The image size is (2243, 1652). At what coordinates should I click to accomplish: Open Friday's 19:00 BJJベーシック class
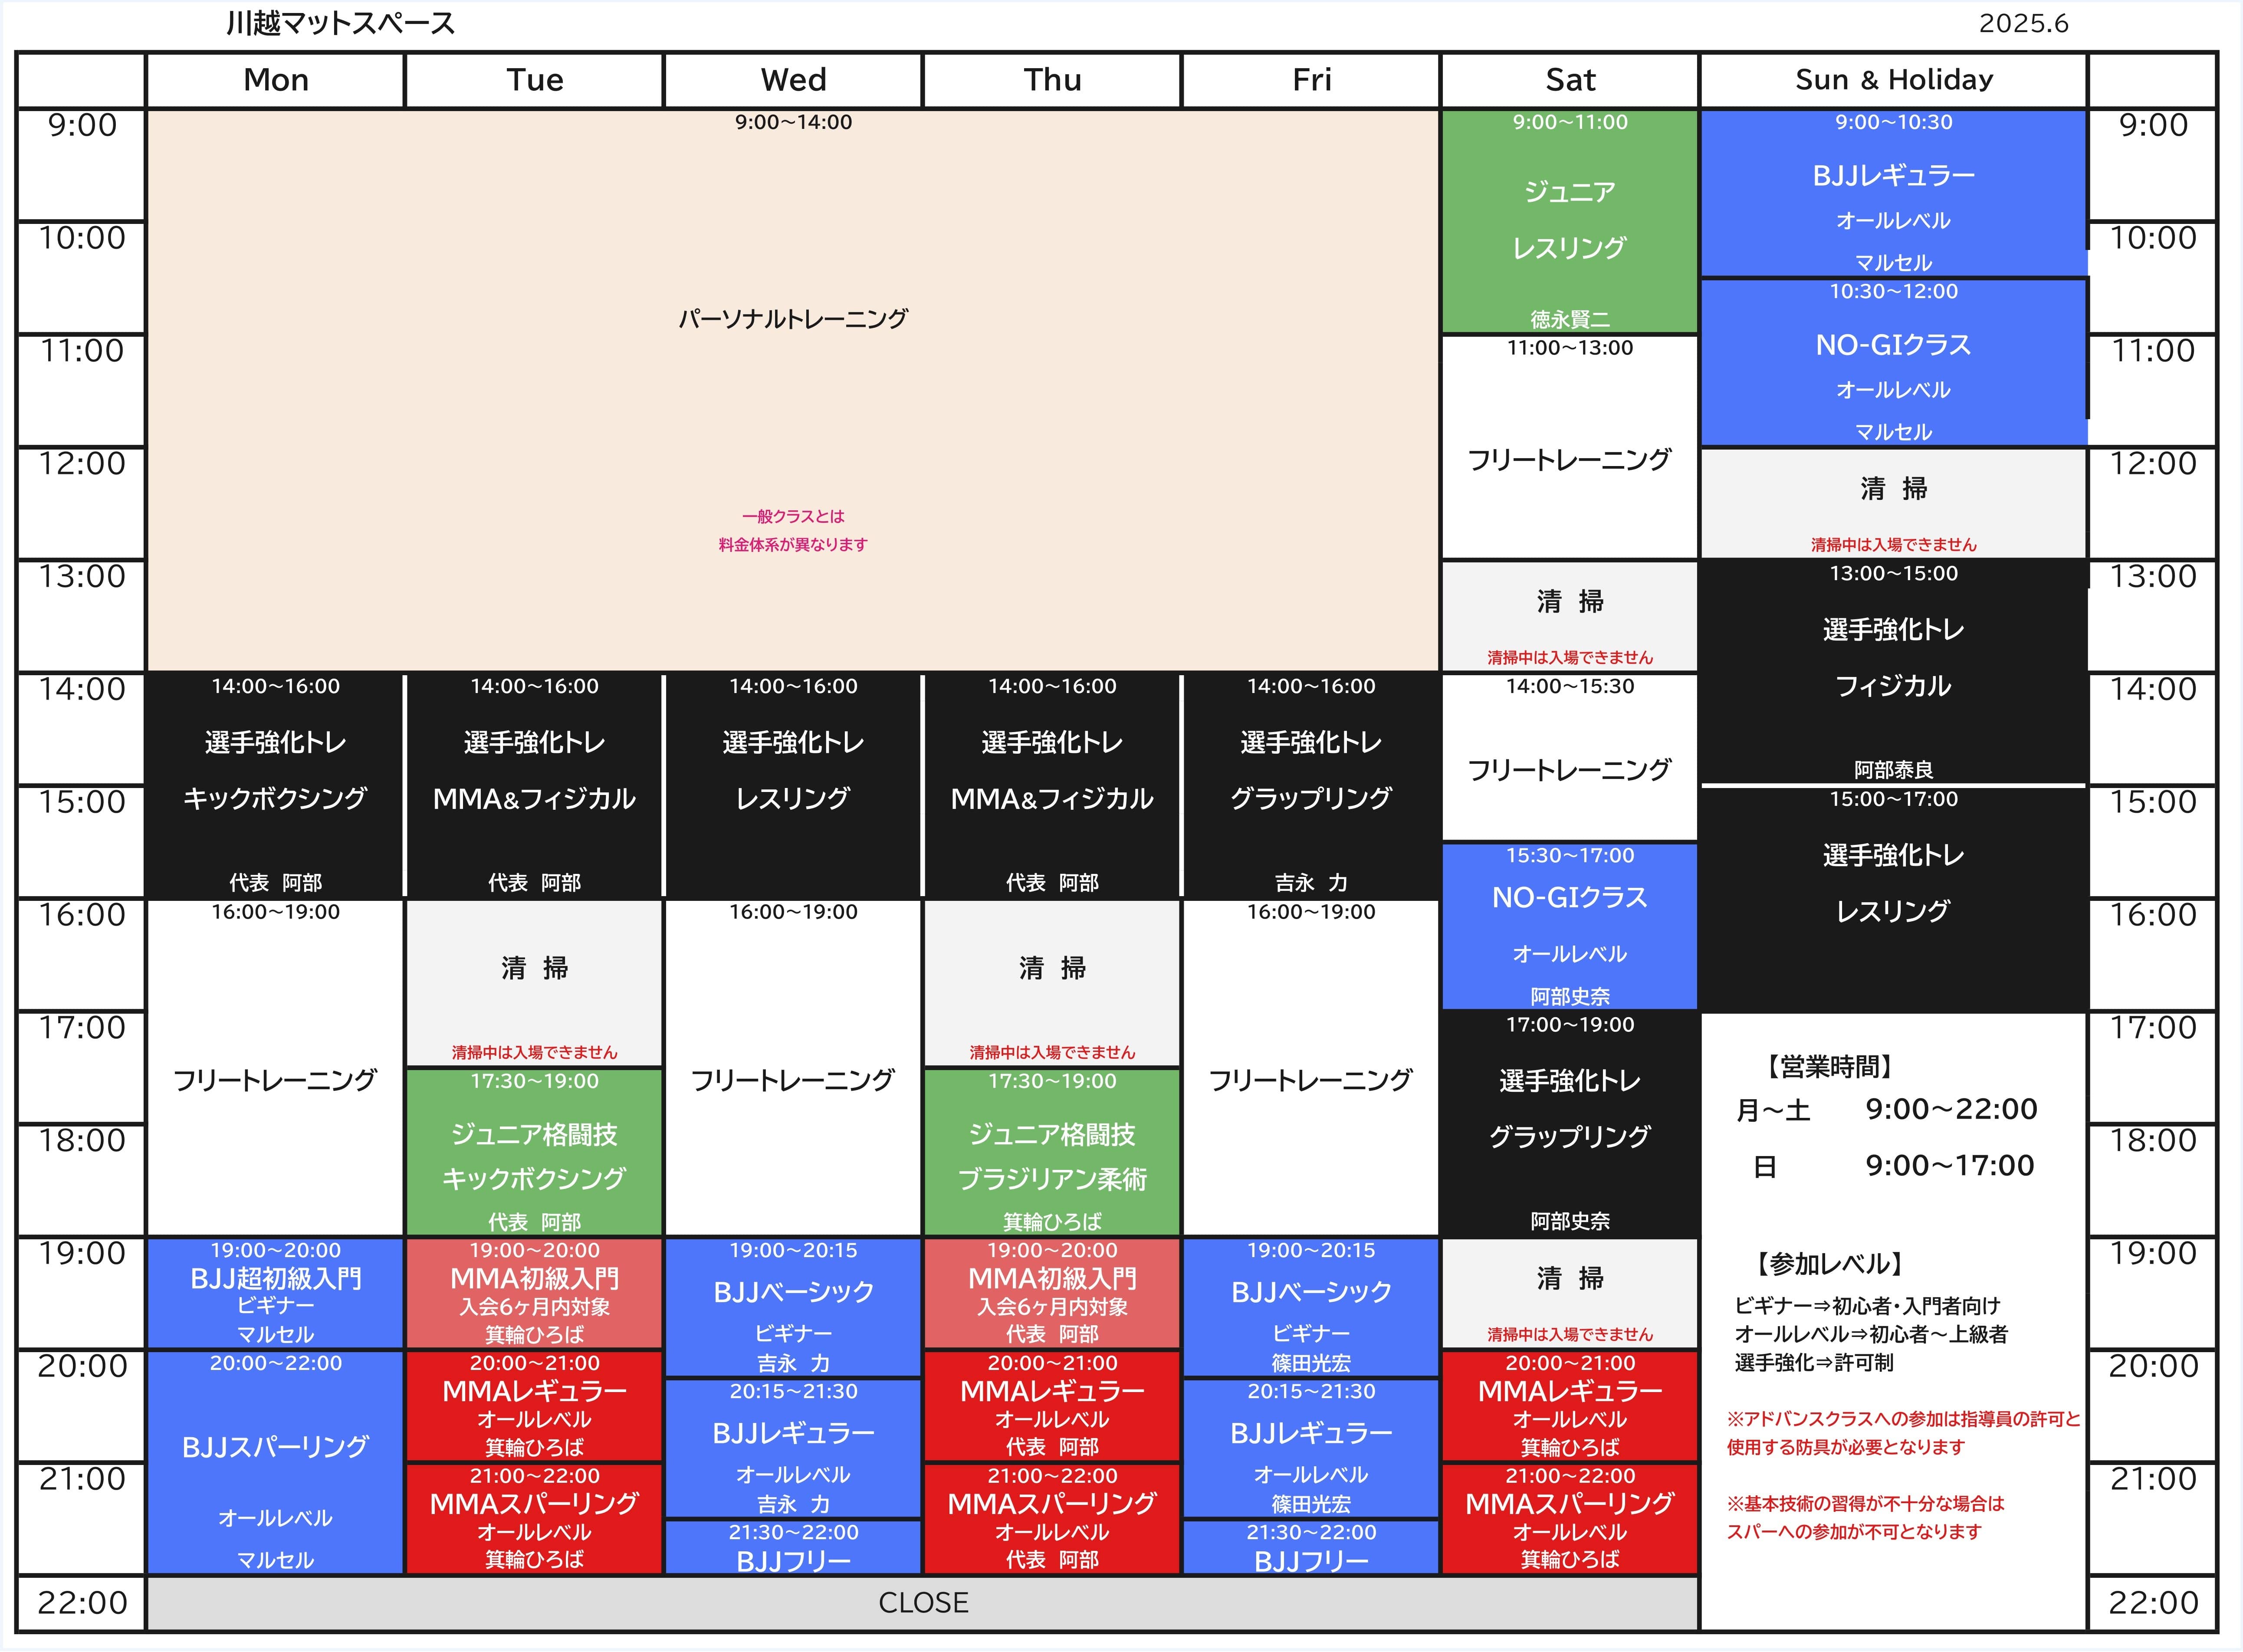pyautogui.click(x=1311, y=1307)
